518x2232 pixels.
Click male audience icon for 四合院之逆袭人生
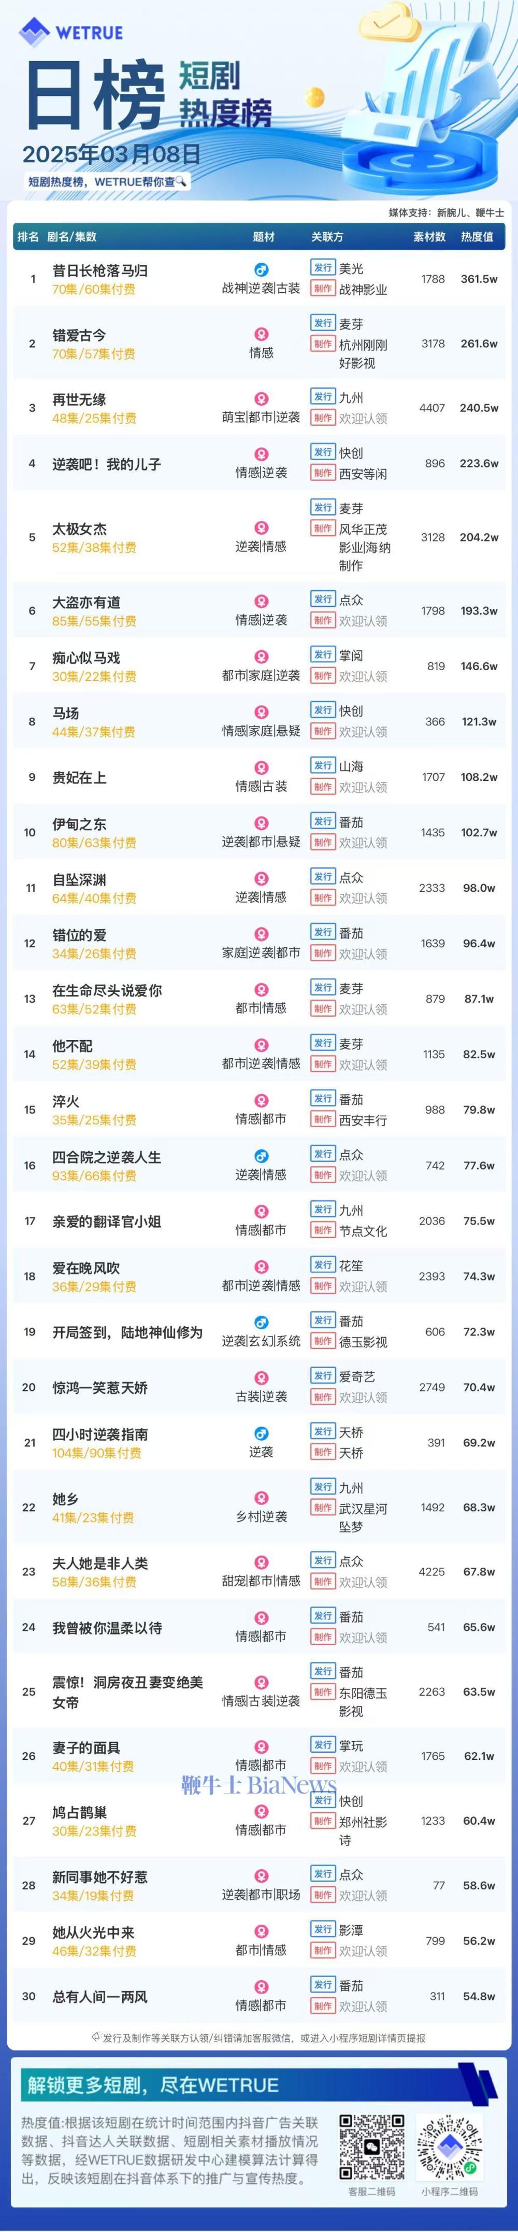[x=261, y=1157]
